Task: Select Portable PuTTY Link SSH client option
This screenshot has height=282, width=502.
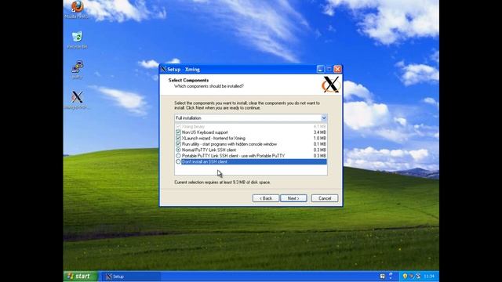Action: [x=178, y=156]
